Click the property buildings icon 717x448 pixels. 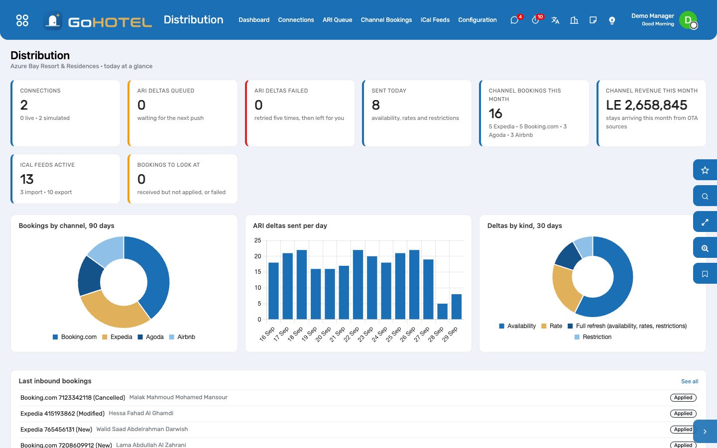pos(574,20)
